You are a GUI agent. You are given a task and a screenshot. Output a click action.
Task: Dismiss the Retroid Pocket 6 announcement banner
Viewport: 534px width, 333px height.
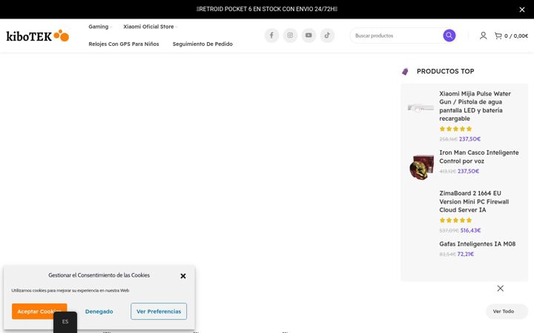point(521,10)
